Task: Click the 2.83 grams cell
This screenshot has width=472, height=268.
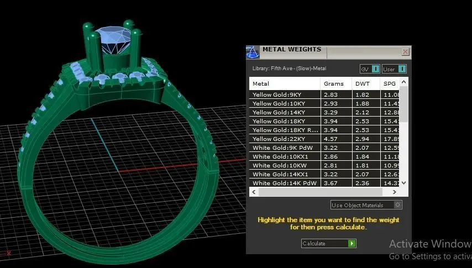Action: pos(336,94)
